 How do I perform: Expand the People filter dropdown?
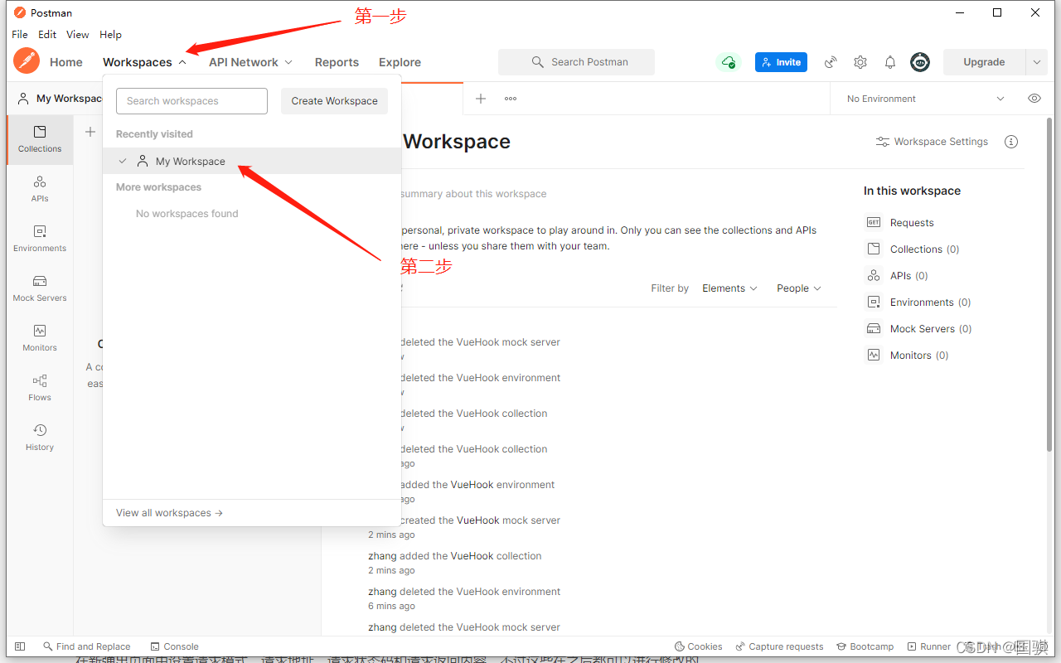799,288
